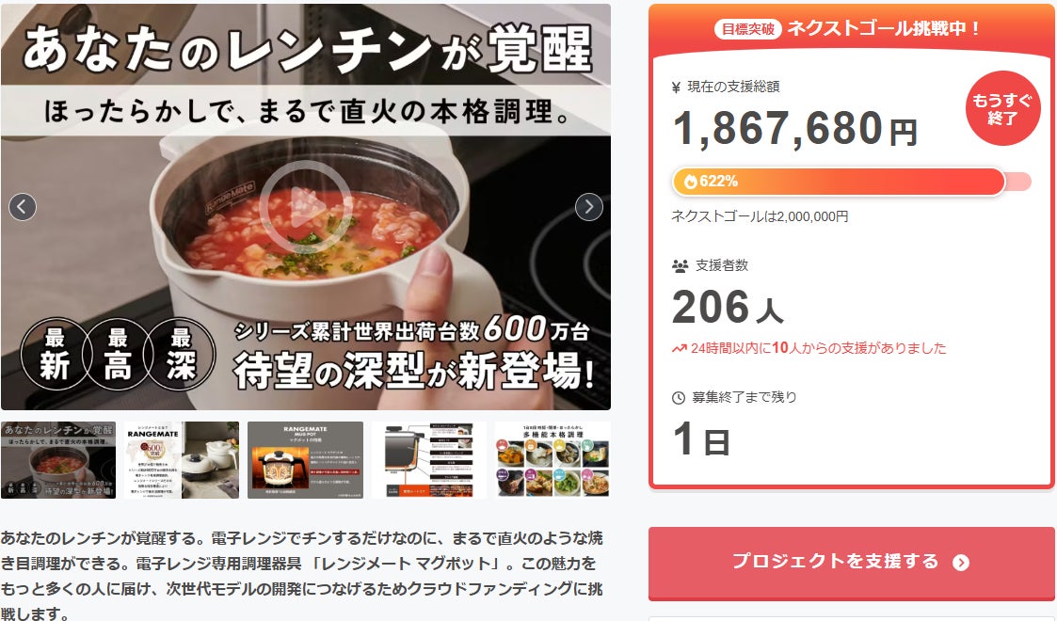The width and height of the screenshot is (1057, 621).
Task: Click the もうすぐ終了 round badge
Action: (1002, 108)
